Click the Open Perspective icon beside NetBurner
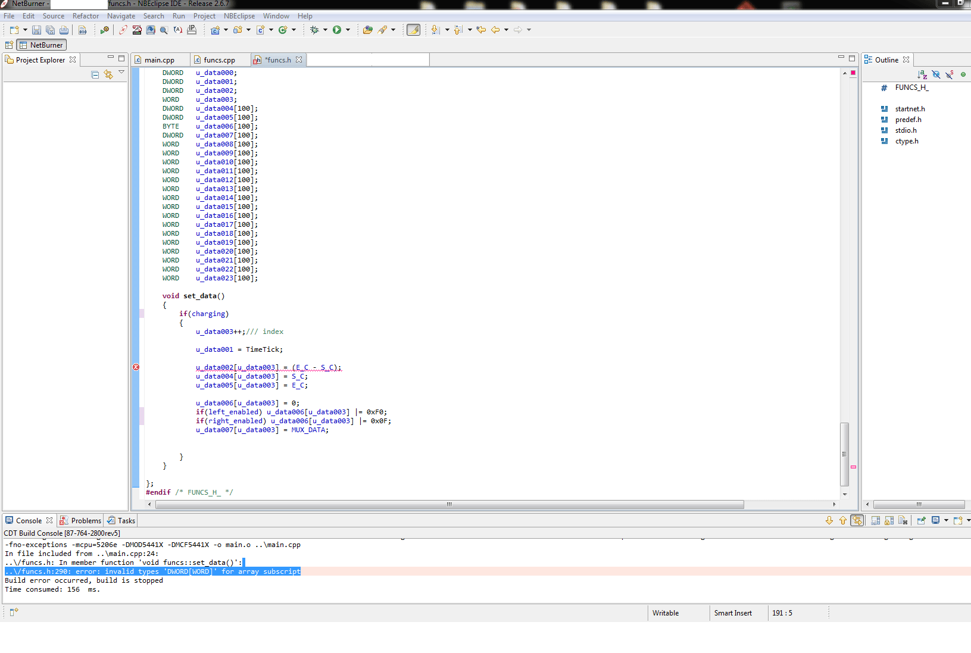971x653 pixels. (9, 45)
